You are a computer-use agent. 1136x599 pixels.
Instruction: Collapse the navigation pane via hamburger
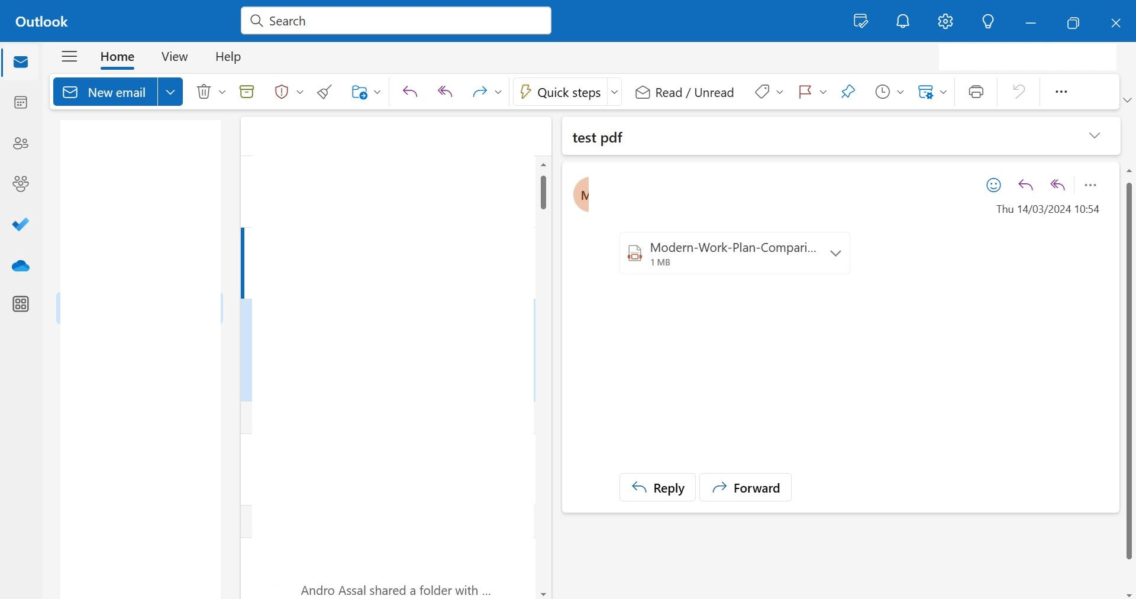[x=69, y=56]
